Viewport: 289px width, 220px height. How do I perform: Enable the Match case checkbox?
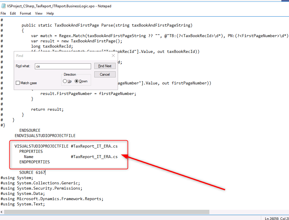coord(18,83)
